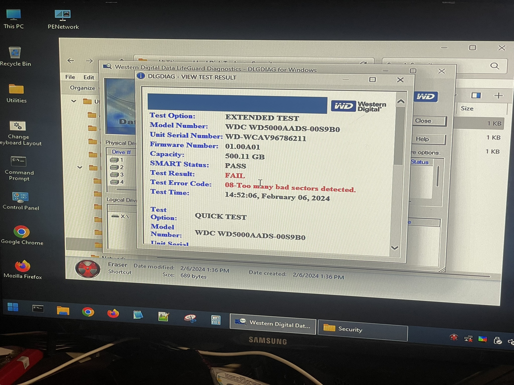This screenshot has height=385, width=514.
Task: Click the colorful display tray icon
Action: click(483, 339)
